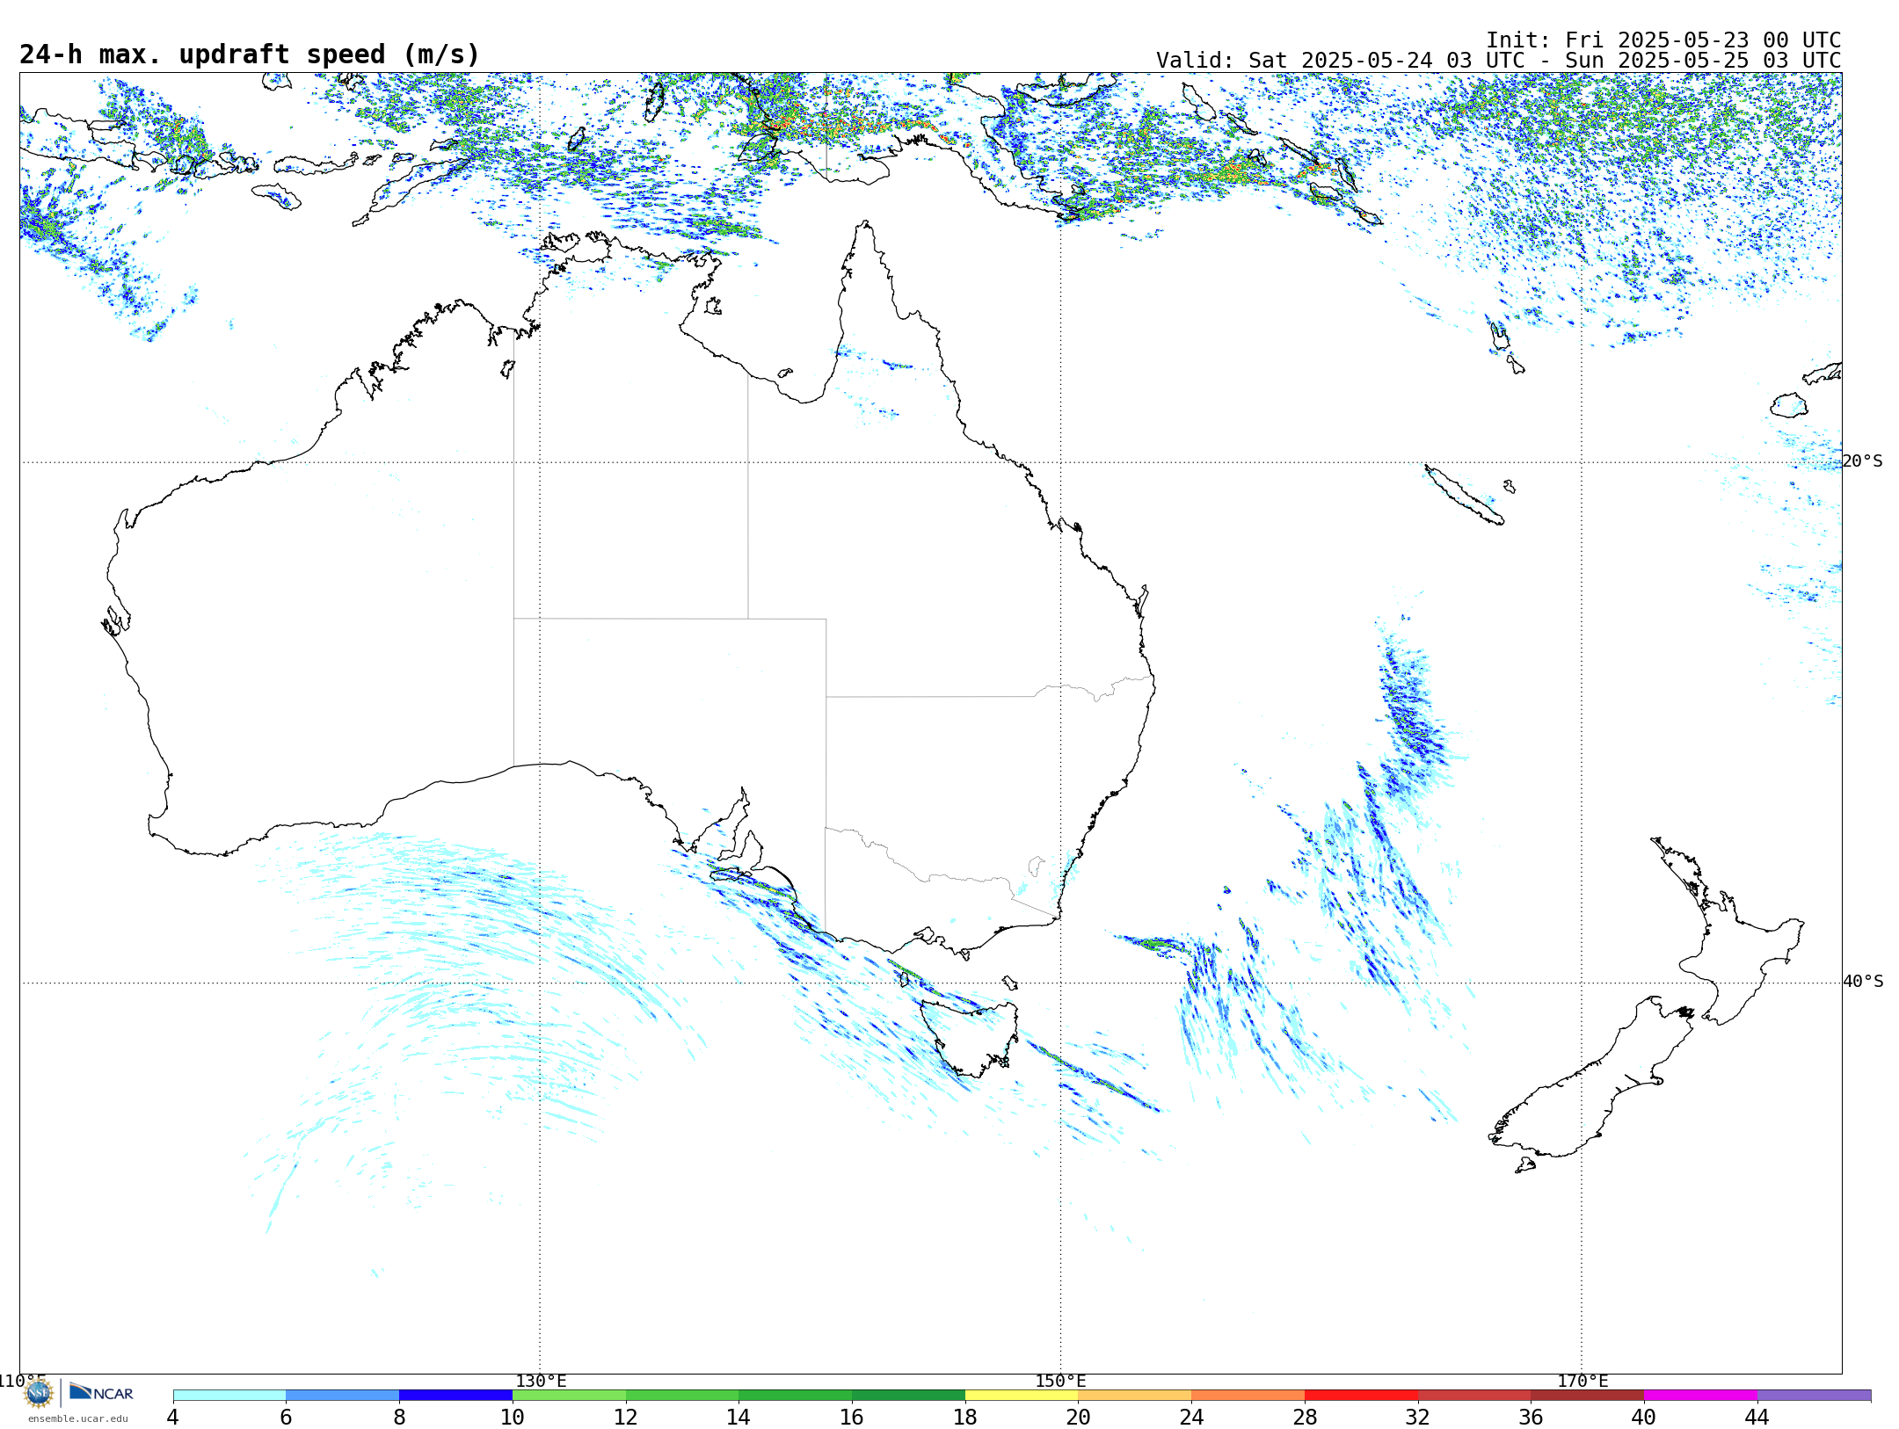The width and height of the screenshot is (1899, 1429).
Task: Click the colorbar tick label '10'
Action: coord(513,1417)
